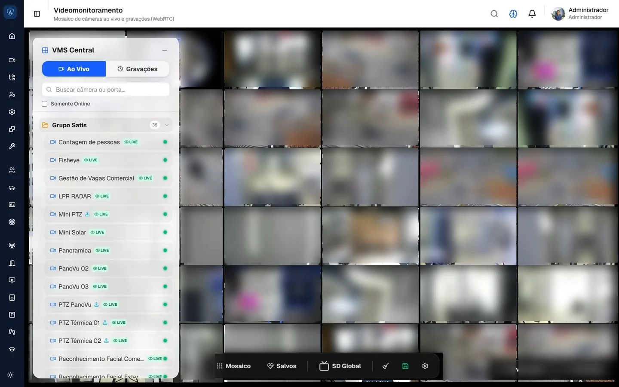Select the PTZ Térmica 02 camera
This screenshot has height=387, width=619.
click(x=108, y=341)
